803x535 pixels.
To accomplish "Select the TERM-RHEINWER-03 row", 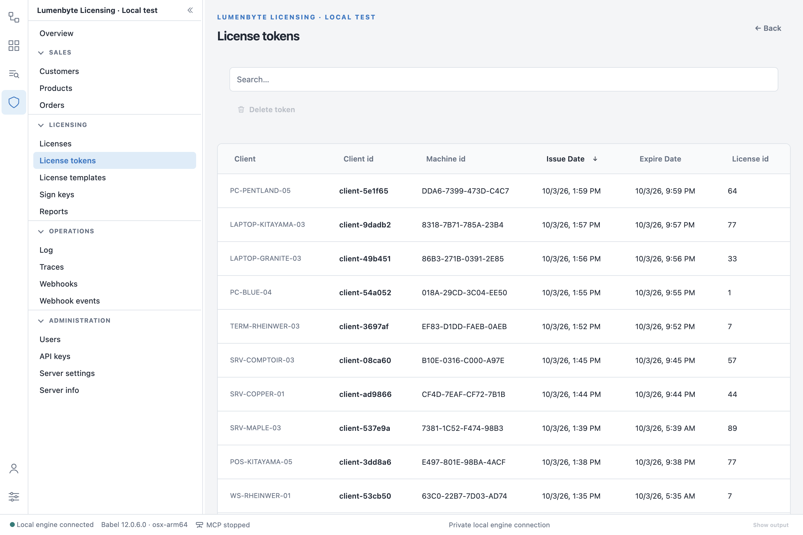I will 504,327.
